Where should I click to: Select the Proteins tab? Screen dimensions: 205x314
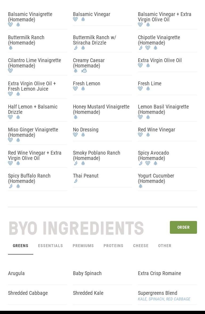[113, 246]
